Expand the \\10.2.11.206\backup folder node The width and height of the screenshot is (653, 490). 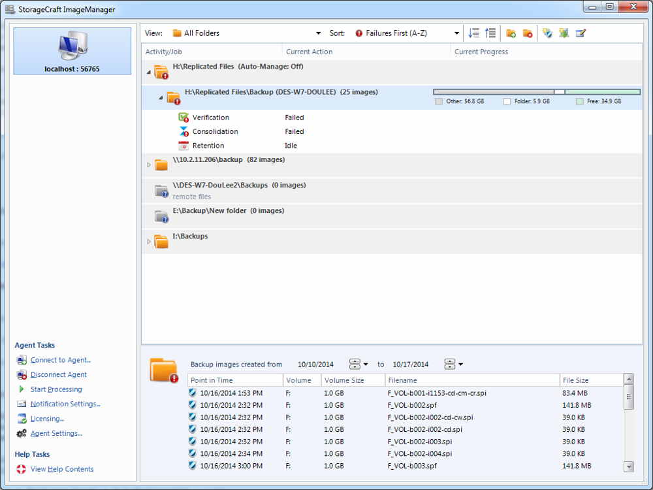(x=149, y=165)
